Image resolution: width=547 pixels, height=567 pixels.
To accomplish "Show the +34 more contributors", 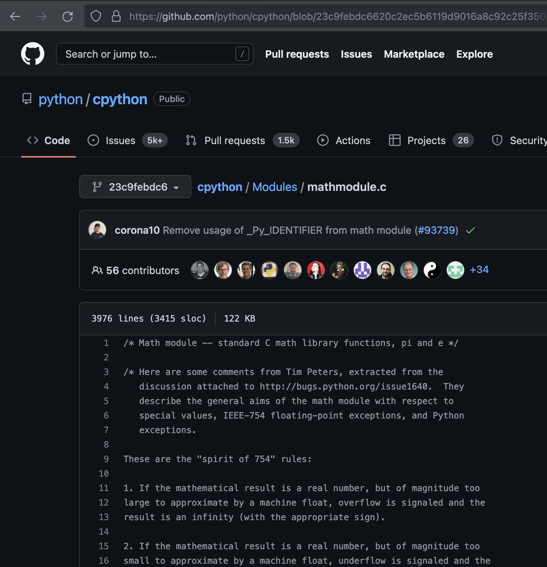I will [479, 270].
